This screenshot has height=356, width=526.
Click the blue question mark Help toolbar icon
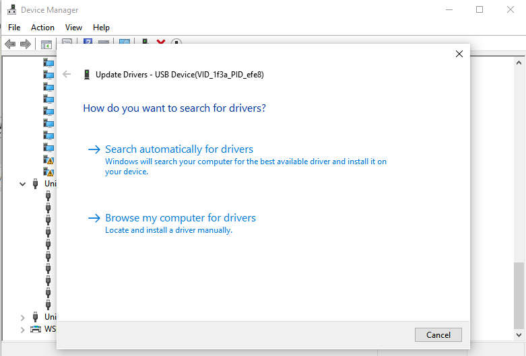(88, 42)
